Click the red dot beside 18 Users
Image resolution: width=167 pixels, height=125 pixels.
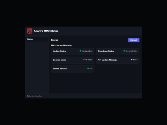(84, 60)
